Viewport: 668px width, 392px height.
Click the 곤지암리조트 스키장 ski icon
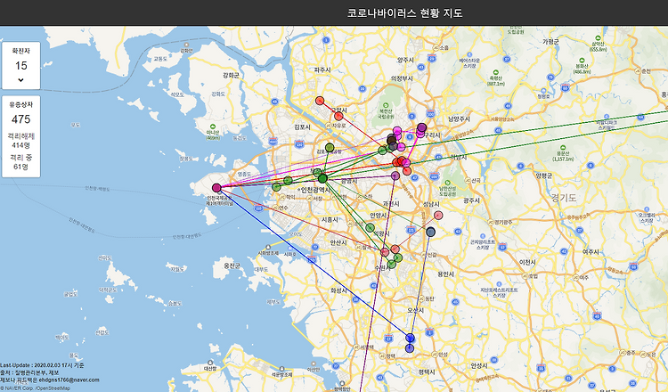tap(482, 235)
